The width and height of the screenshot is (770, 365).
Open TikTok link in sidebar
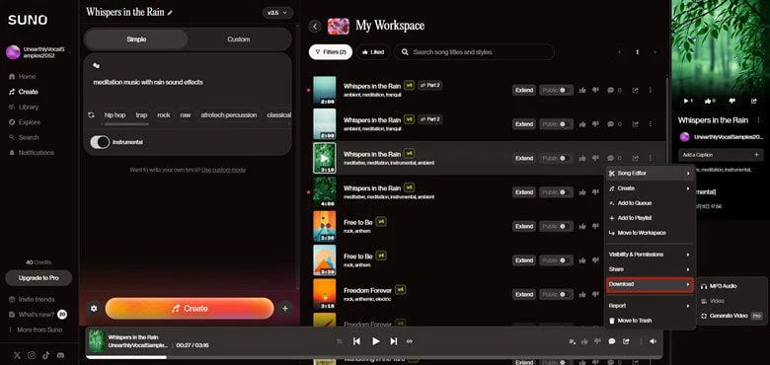[45, 355]
